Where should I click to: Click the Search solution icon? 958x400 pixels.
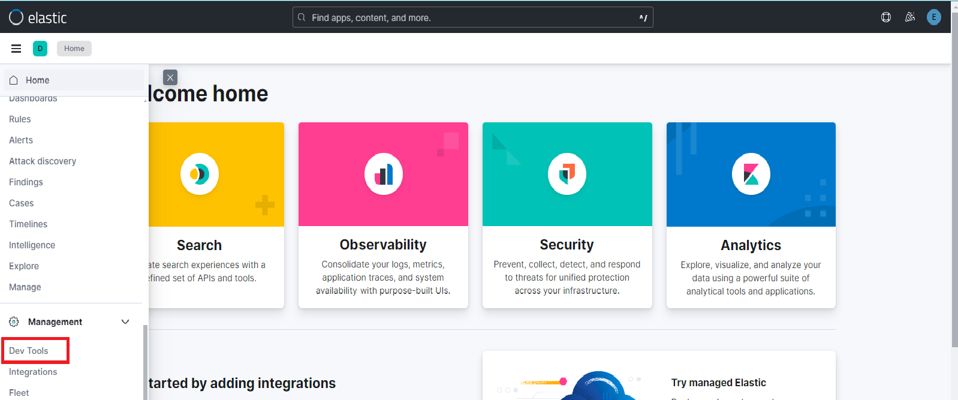[200, 174]
